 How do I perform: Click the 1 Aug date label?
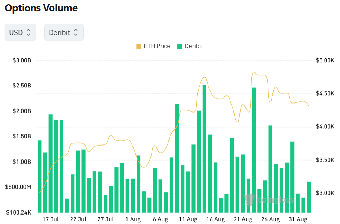(x=133, y=219)
